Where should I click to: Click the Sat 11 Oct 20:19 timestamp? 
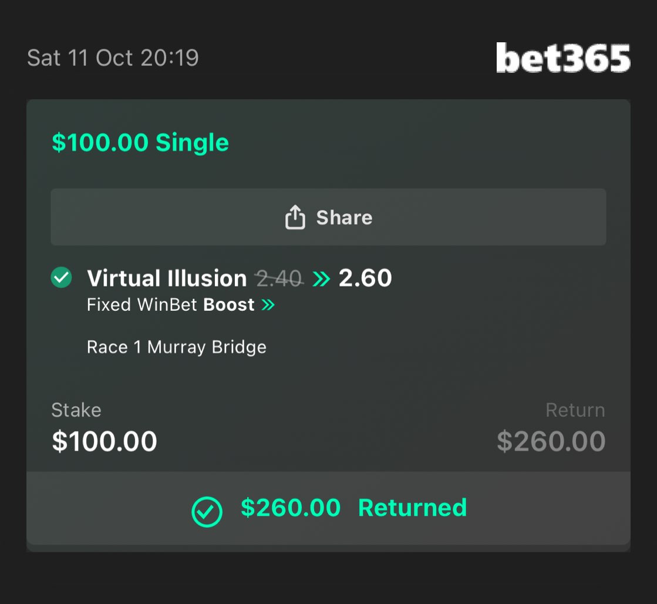(x=113, y=58)
